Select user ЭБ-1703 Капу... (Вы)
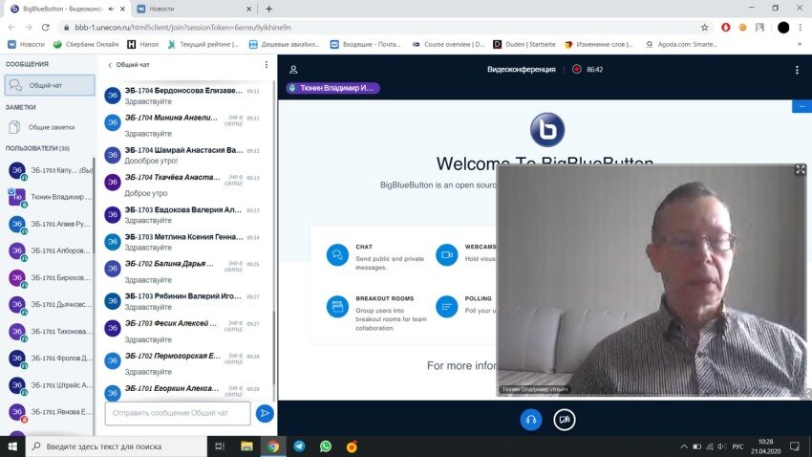Image resolution: width=812 pixels, height=457 pixels. click(49, 170)
